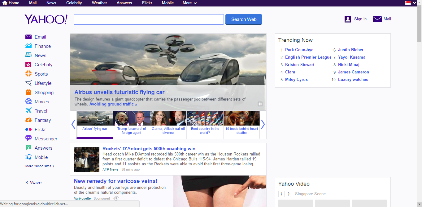Click the Search Web button
This screenshot has width=422, height=207.
point(244,19)
